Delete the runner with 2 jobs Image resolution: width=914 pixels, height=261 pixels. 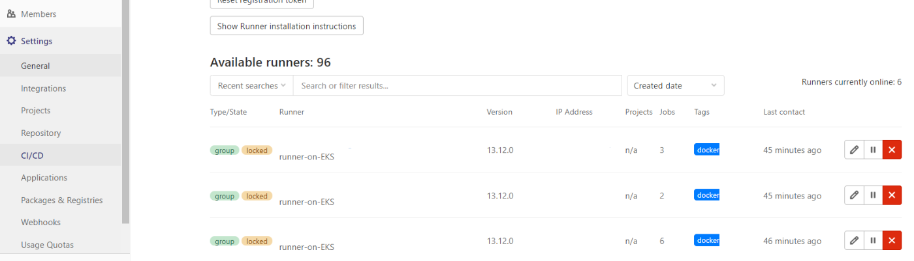(892, 195)
